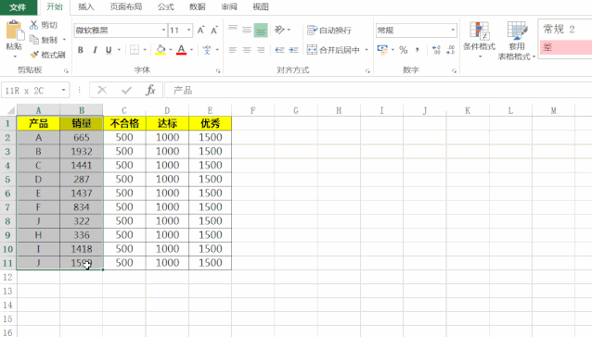Screen dimensions: 592x337
Task: Open the font size dropdown
Action: coord(188,31)
